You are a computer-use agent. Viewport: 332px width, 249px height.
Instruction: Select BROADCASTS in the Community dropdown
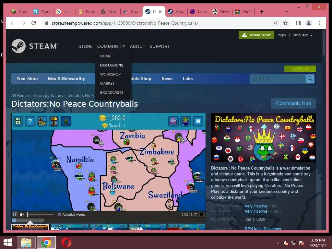point(112,92)
